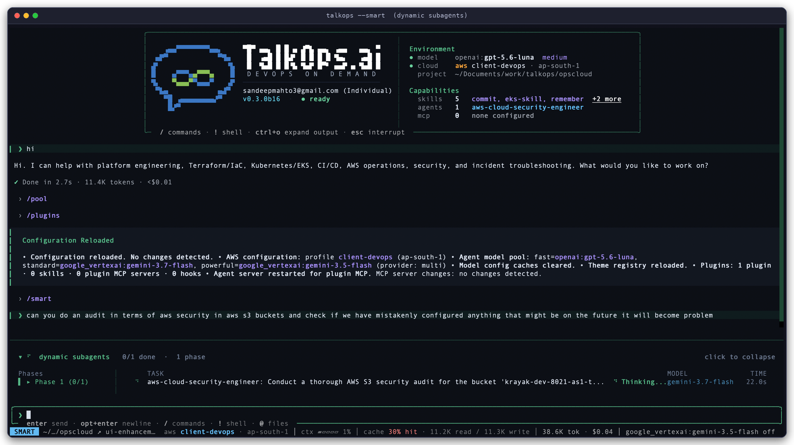Click the v0.3.0b16 version text

261,99
